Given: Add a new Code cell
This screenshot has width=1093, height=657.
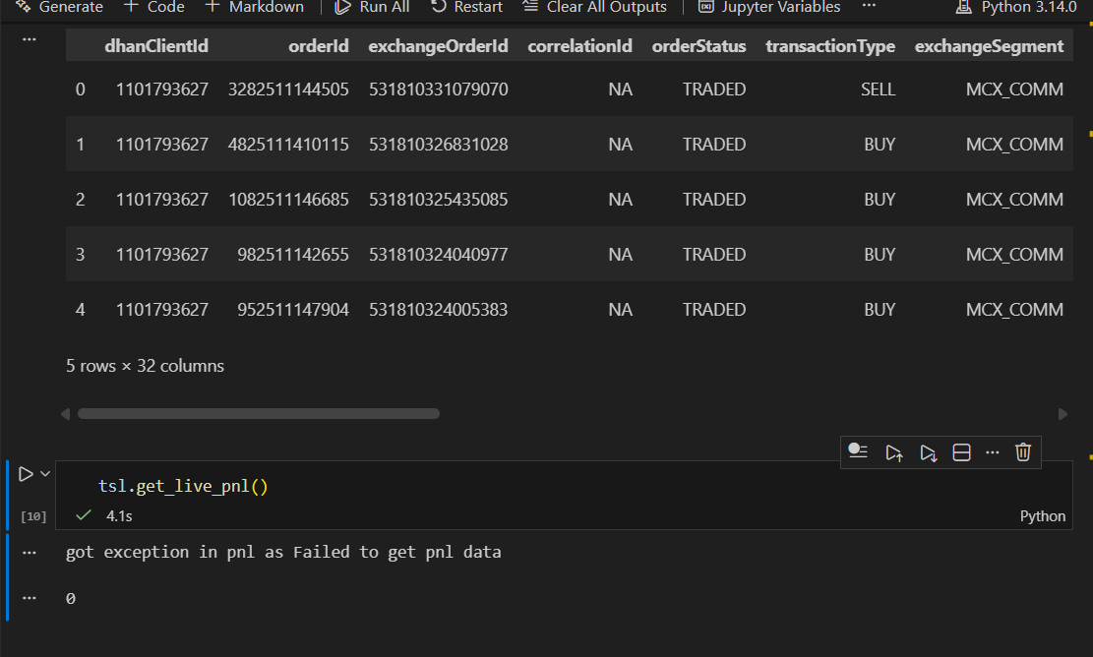Looking at the screenshot, I should (x=154, y=7).
